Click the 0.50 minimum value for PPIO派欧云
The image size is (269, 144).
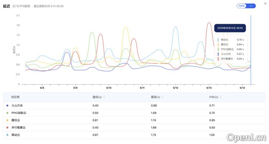(x=95, y=113)
